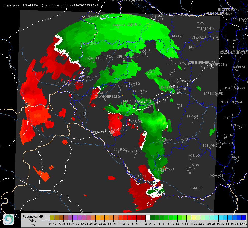Click the BARCS city label
The width and height of the screenshot is (248, 228).
(x=141, y=176)
